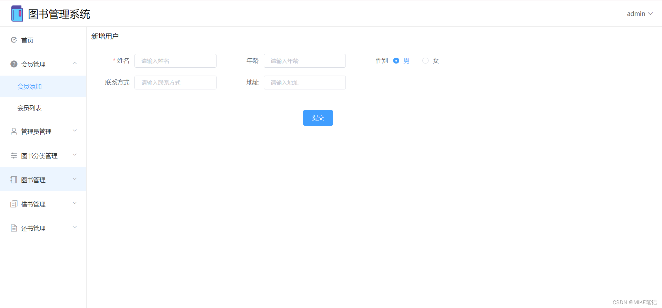Click the 还书管理 menu label
This screenshot has height=308, width=662.
tap(33, 228)
